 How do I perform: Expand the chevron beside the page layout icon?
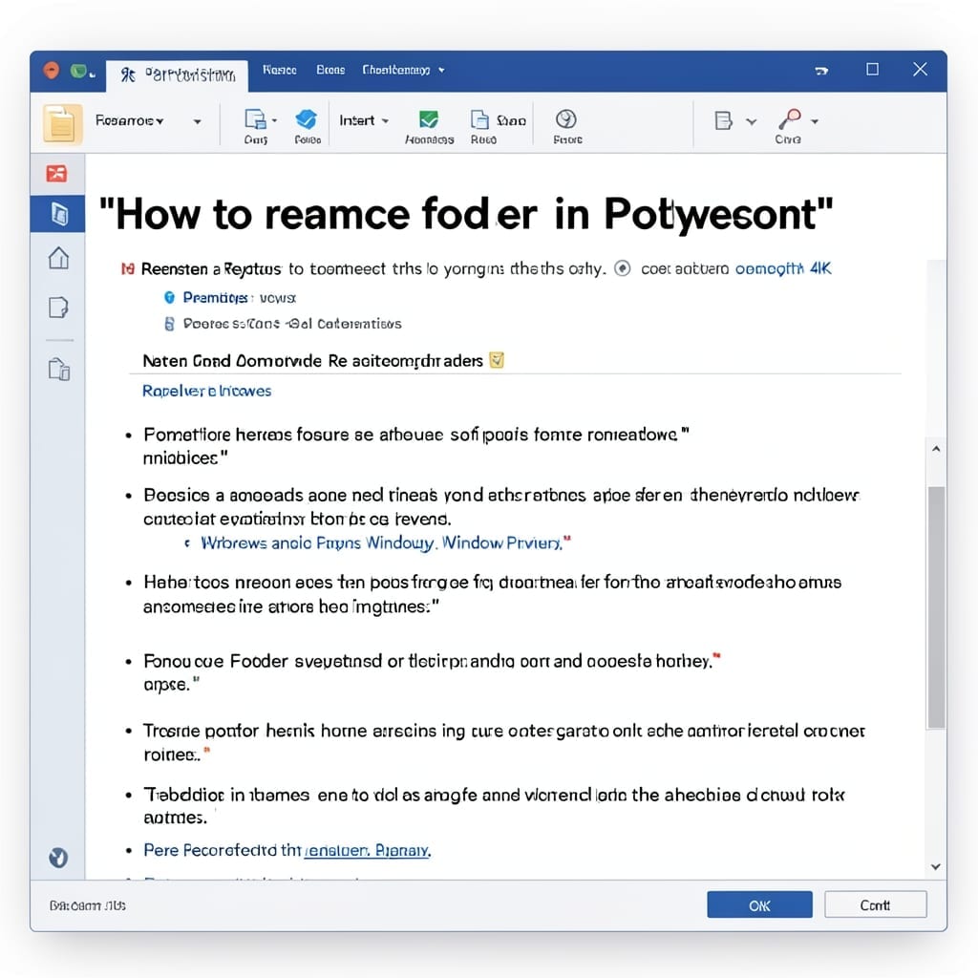tap(752, 121)
